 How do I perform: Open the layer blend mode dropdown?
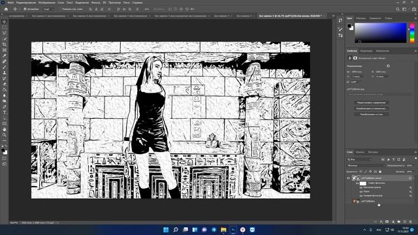pyautogui.click(x=366, y=165)
